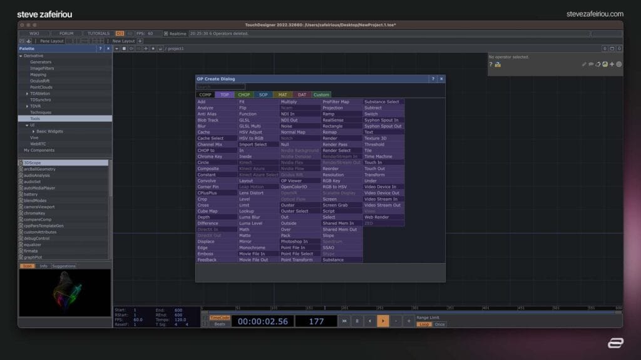Click the plus speed button on transport

(408, 321)
